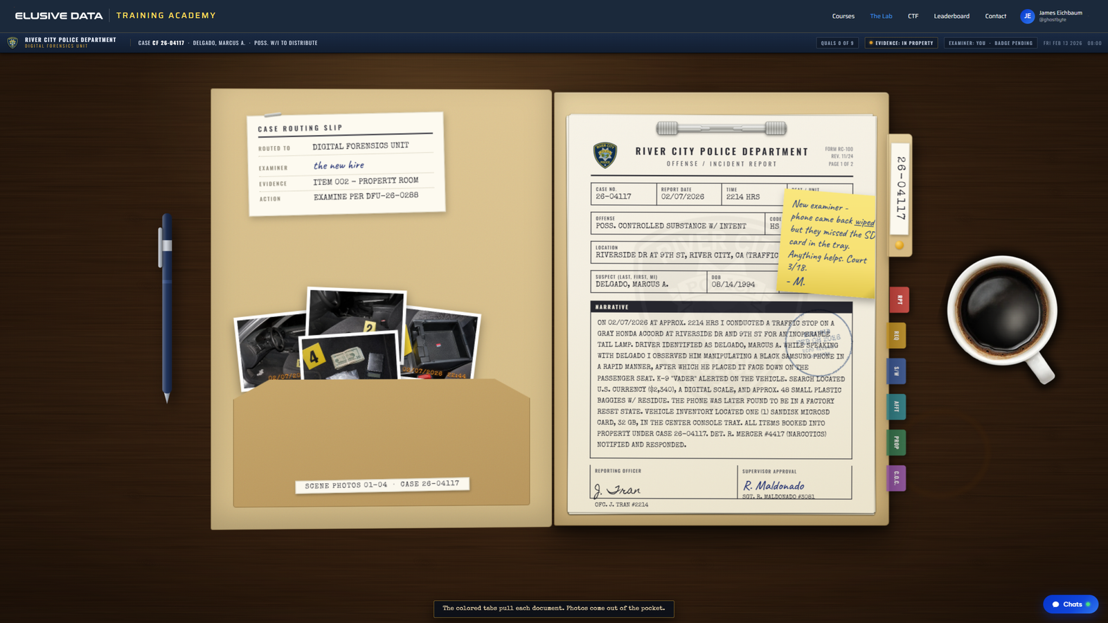Click the JE user avatar
The image size is (1108, 623).
point(1027,16)
